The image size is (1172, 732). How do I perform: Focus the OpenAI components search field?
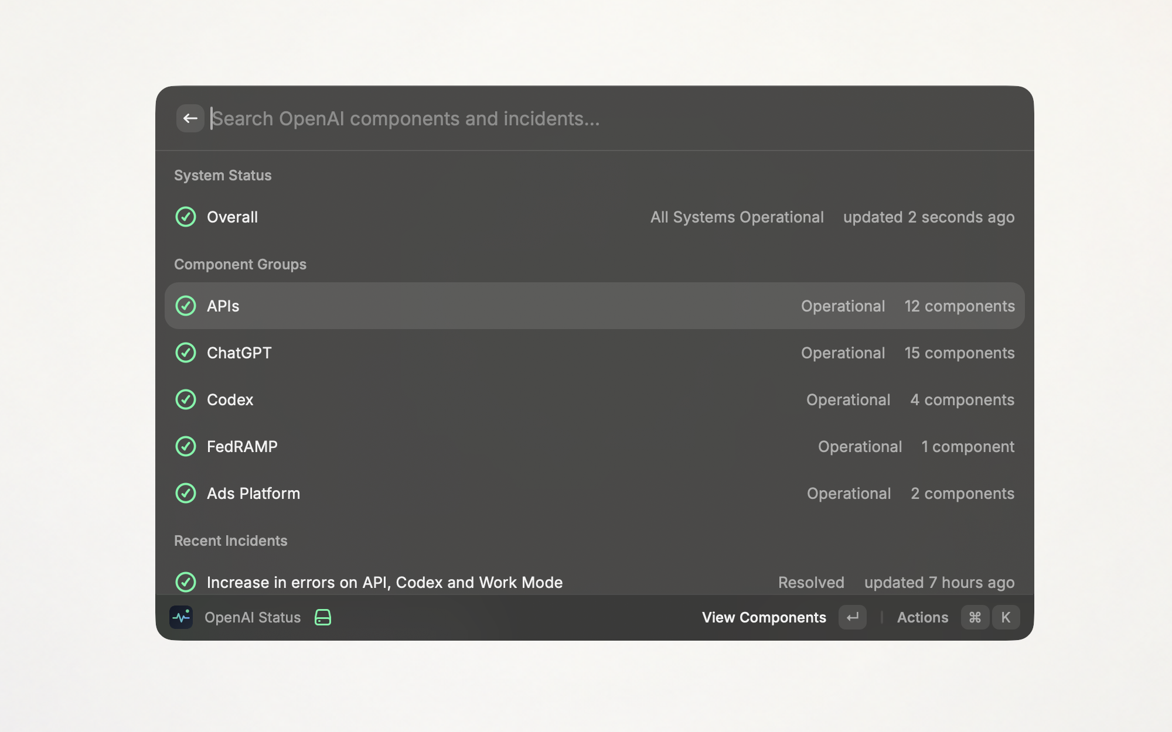609,118
